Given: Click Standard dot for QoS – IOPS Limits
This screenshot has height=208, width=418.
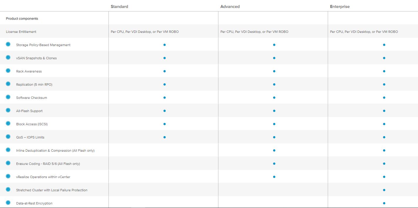Looking at the screenshot, I should (165, 137).
